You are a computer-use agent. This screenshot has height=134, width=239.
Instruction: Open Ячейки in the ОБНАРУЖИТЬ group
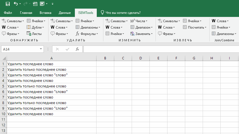pyautogui.click(x=36, y=21)
